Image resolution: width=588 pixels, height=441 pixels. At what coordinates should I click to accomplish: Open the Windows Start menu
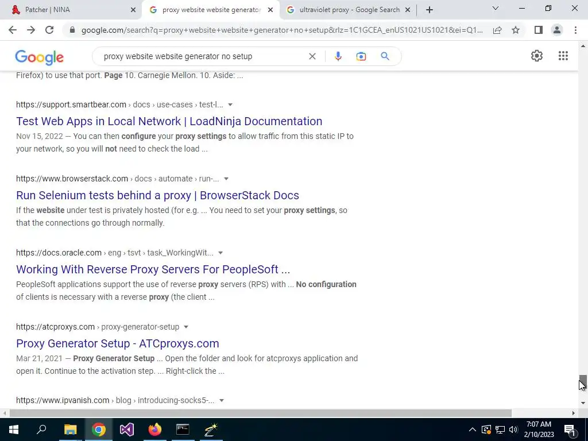pyautogui.click(x=14, y=430)
